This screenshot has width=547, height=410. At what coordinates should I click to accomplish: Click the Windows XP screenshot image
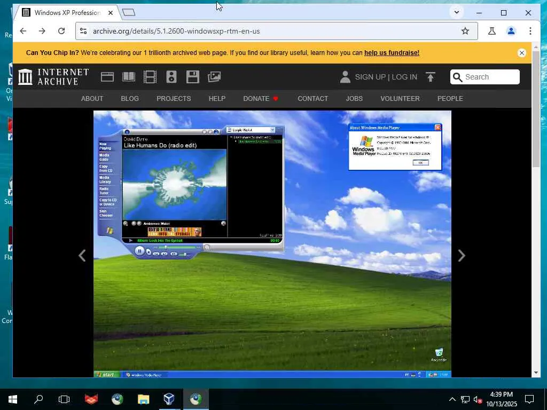coord(272,243)
